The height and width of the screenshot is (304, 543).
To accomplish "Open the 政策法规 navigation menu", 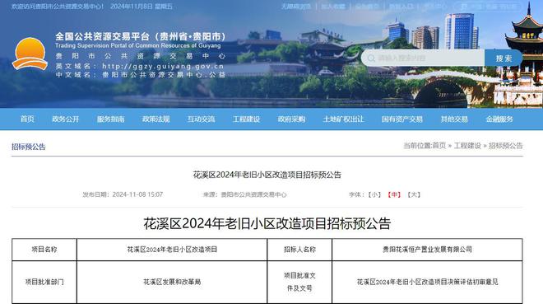I will (x=155, y=119).
